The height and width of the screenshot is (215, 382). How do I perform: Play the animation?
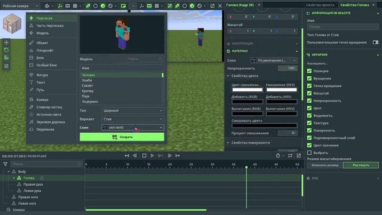(x=152, y=155)
